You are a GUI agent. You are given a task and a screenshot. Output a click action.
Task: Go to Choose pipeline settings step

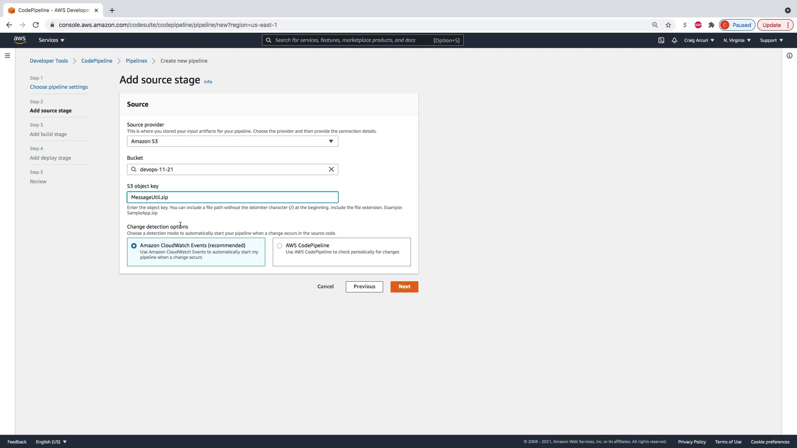click(x=59, y=87)
